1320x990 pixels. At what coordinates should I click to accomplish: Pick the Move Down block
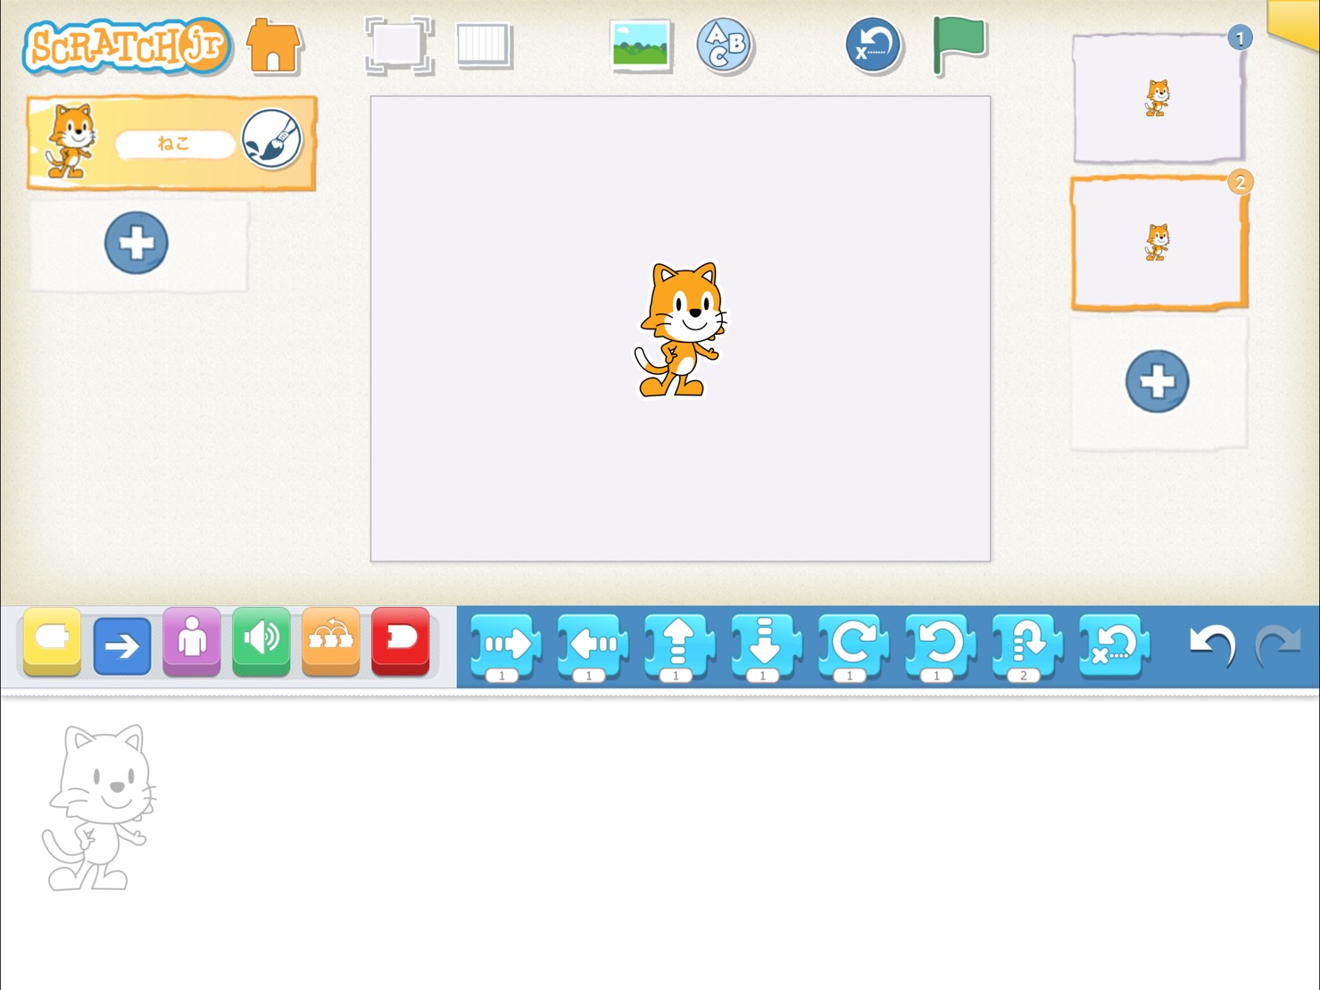[x=766, y=646]
